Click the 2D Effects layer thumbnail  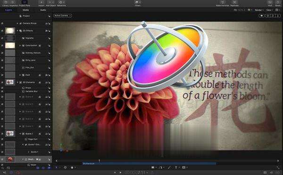coord(10,31)
